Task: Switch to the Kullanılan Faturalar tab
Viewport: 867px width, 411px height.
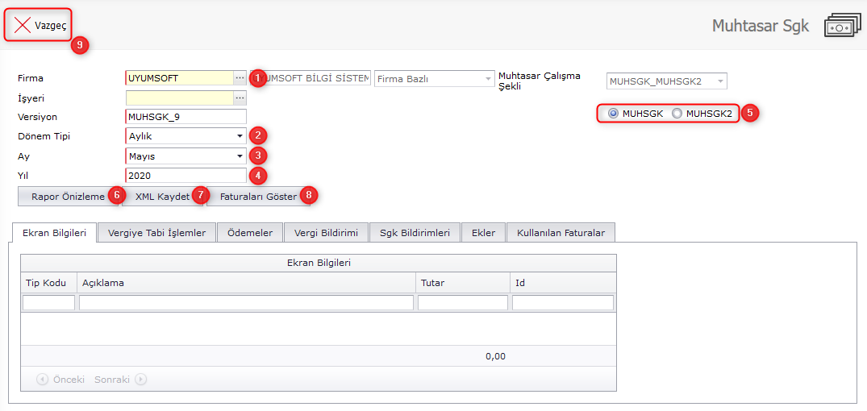Action: point(561,233)
